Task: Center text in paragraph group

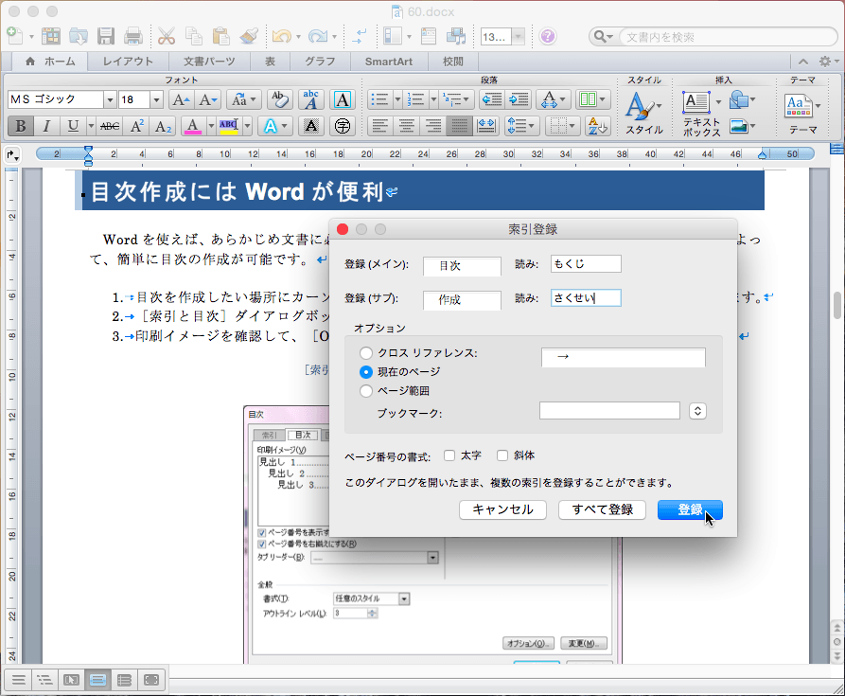Action: tap(406, 126)
